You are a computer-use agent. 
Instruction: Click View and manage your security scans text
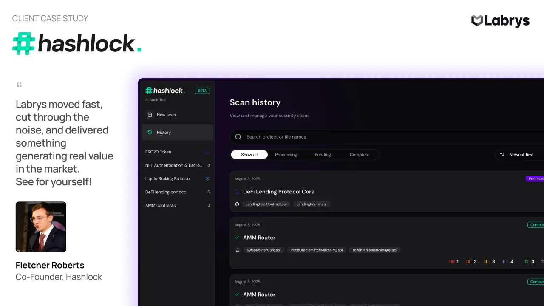click(269, 116)
